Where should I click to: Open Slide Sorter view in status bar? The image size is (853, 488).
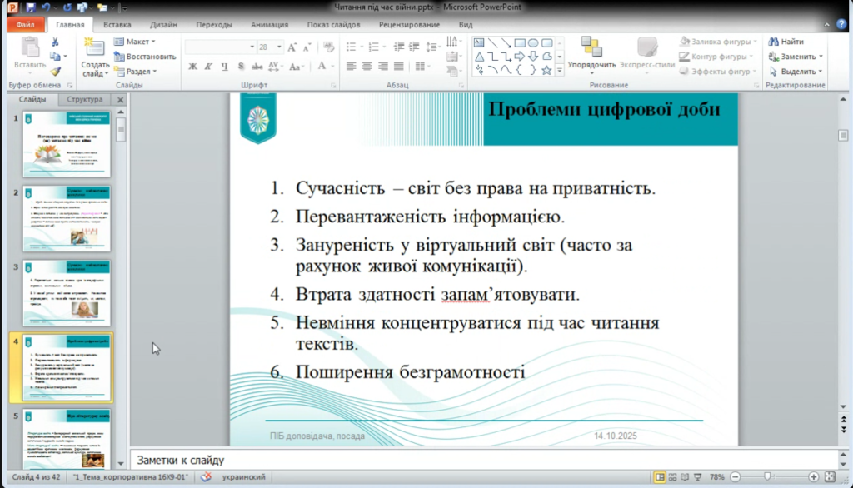point(674,477)
